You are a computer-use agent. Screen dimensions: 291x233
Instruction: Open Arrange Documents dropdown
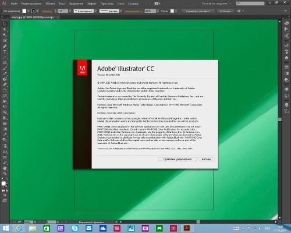click(x=157, y=3)
